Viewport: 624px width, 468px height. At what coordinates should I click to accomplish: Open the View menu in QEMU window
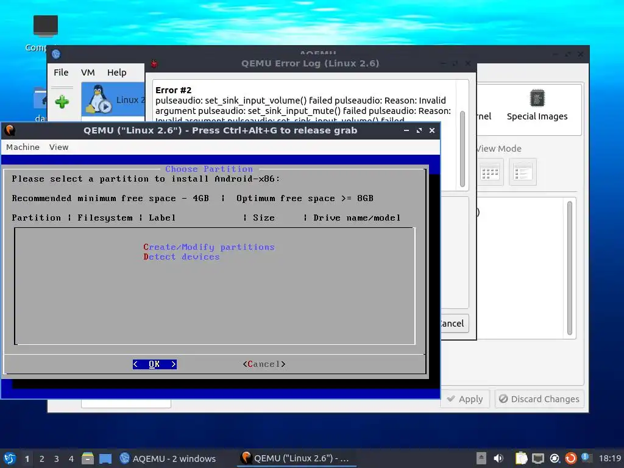coord(59,147)
